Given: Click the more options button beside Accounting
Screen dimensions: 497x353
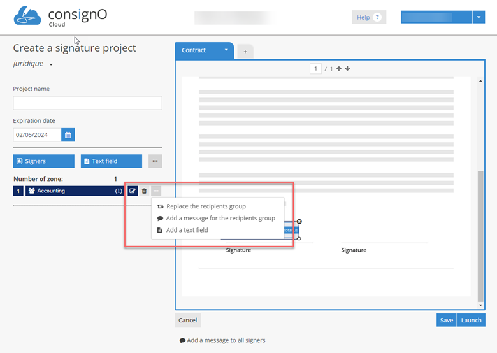Looking at the screenshot, I should point(156,191).
